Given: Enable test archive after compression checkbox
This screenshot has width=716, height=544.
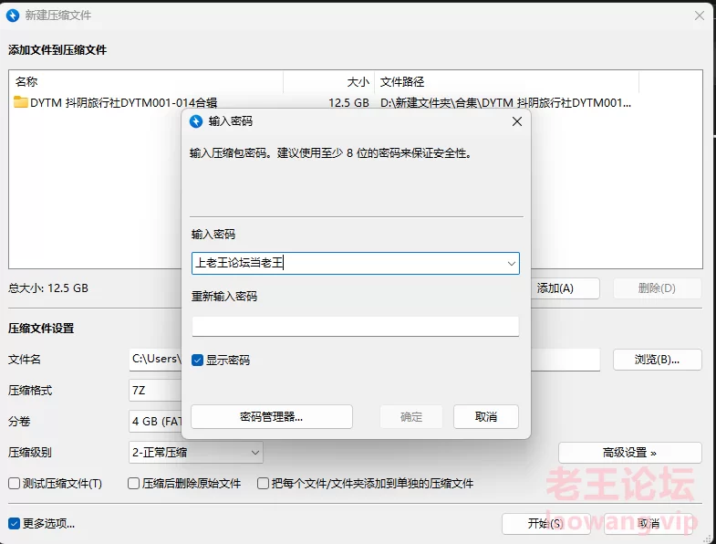Looking at the screenshot, I should [15, 483].
